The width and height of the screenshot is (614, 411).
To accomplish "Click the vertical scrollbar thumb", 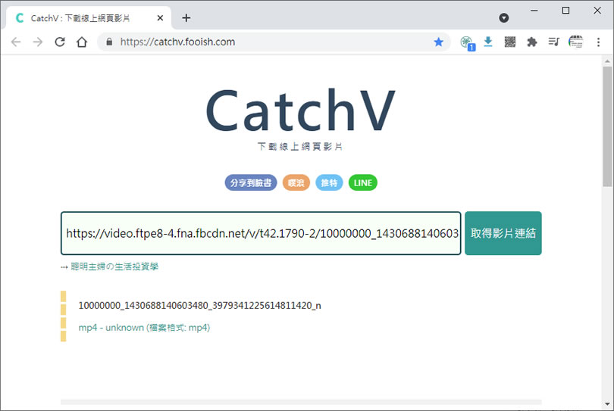I will 607,127.
